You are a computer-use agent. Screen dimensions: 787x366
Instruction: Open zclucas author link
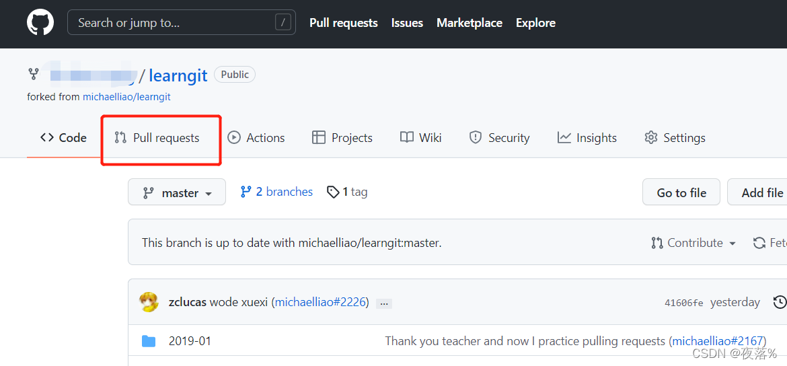187,302
